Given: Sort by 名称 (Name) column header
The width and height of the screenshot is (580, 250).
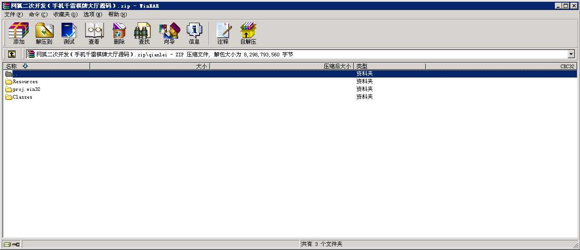Looking at the screenshot, I should 46,66.
